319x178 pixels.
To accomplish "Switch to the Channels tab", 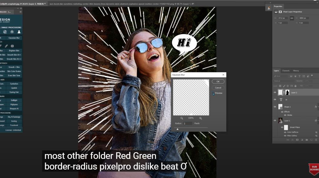I will (286, 71).
